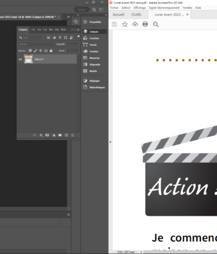Screen dimensions: 217x254
Task: Open the Bibliothèques panel in Photoshop dock
Action: [x=94, y=87]
